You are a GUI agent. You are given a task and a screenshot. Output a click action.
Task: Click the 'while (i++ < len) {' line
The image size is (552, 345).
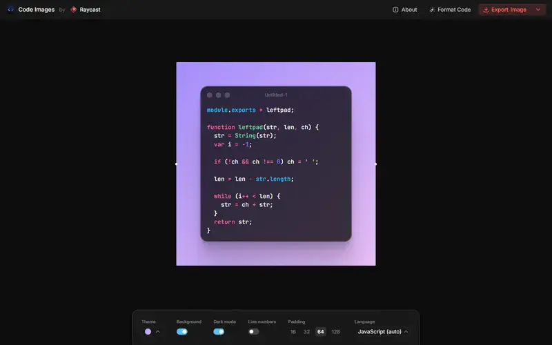pos(247,196)
